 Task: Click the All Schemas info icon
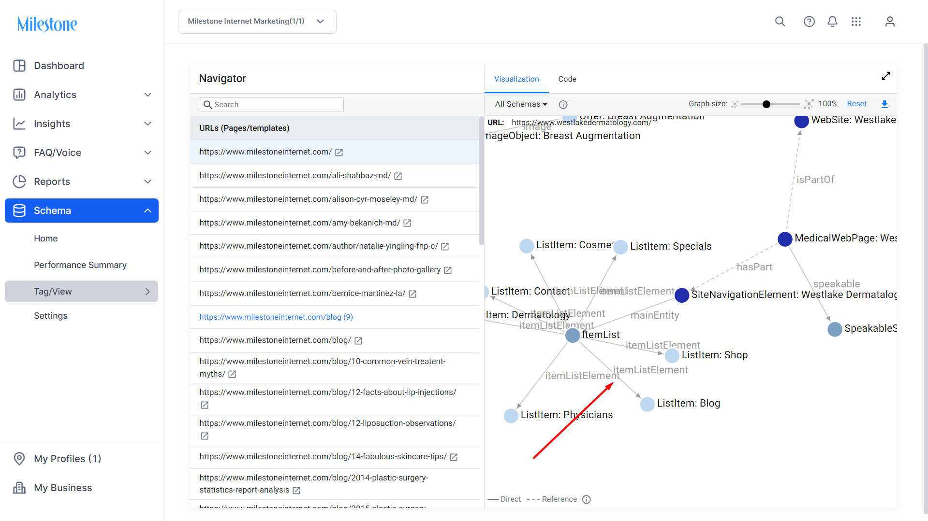[563, 104]
